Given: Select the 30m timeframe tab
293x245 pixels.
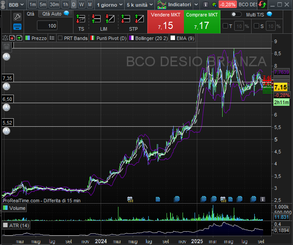Looking at the screenshot, I should click(54, 4).
